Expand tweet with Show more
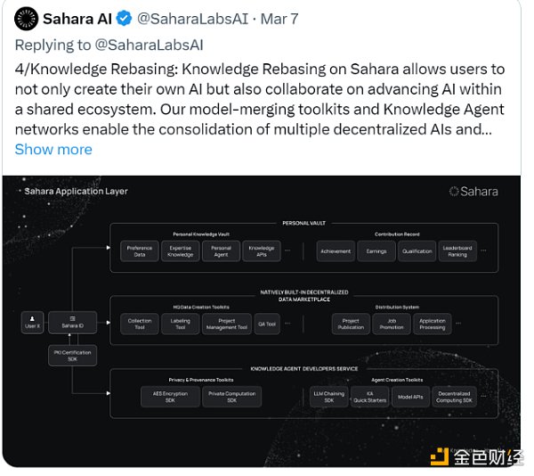The image size is (534, 476). (x=53, y=150)
